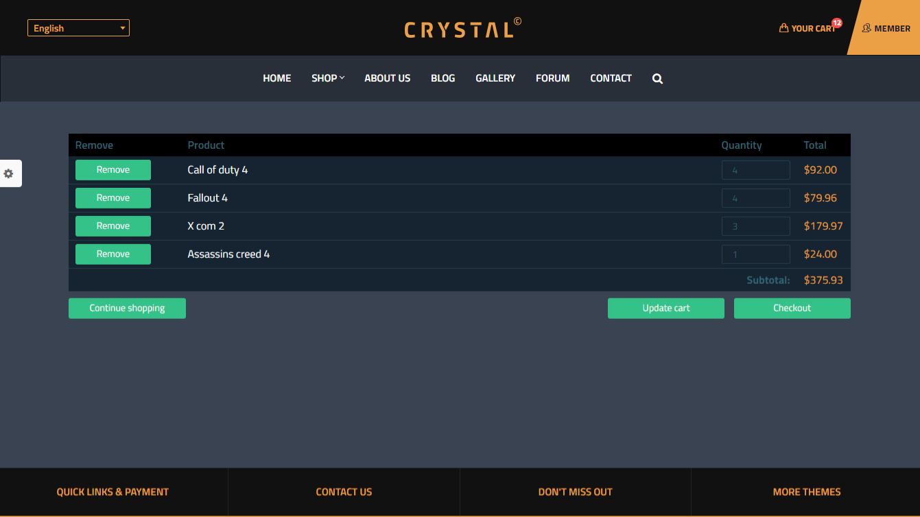This screenshot has height=517, width=920.
Task: Open the settings gear side tab
Action: pyautogui.click(x=9, y=173)
